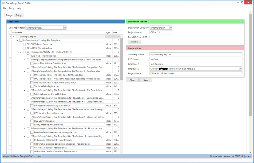Check the 001 SHEQ Front Cover.docx checkbox

[25, 44]
